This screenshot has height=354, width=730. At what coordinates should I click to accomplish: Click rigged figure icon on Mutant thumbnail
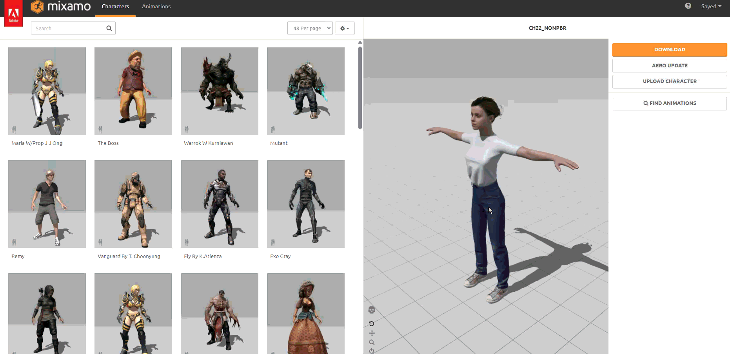273,129
